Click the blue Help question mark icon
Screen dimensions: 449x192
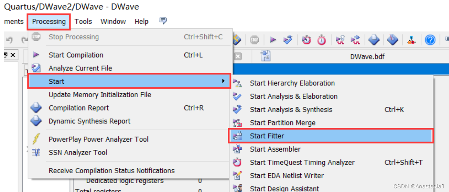(x=430, y=40)
